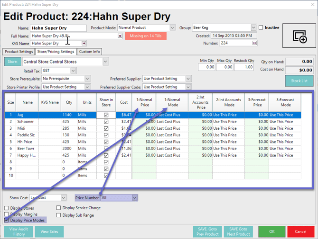Enable Display Service Charge option
This screenshot has width=318, height=239.
point(59,208)
